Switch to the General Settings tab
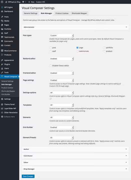Viewport: 131px width, 180px height. coord(31,13)
